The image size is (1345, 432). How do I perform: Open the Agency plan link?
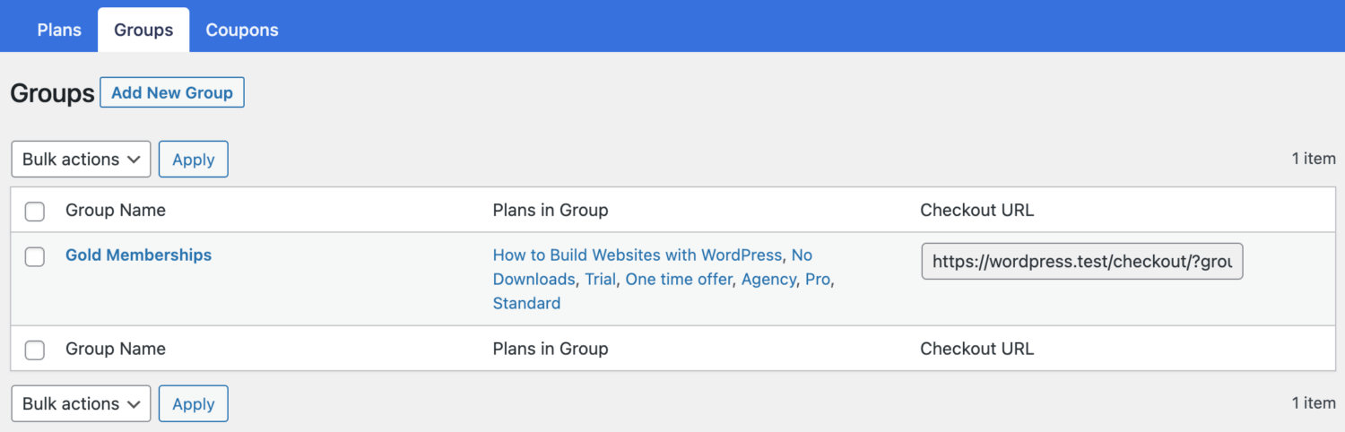(768, 280)
